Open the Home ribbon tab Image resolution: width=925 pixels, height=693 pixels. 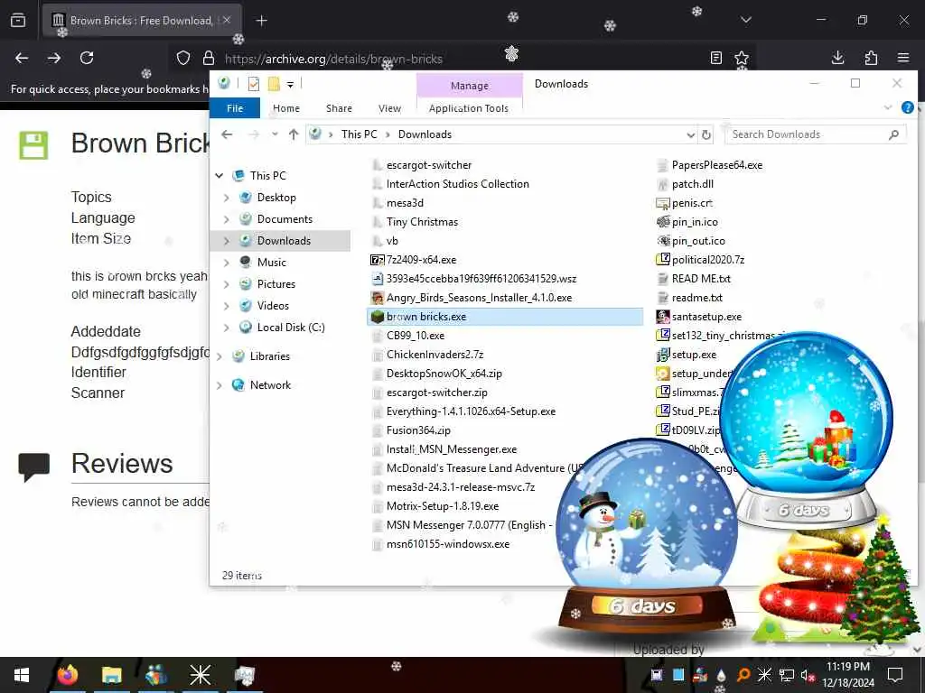point(286,108)
